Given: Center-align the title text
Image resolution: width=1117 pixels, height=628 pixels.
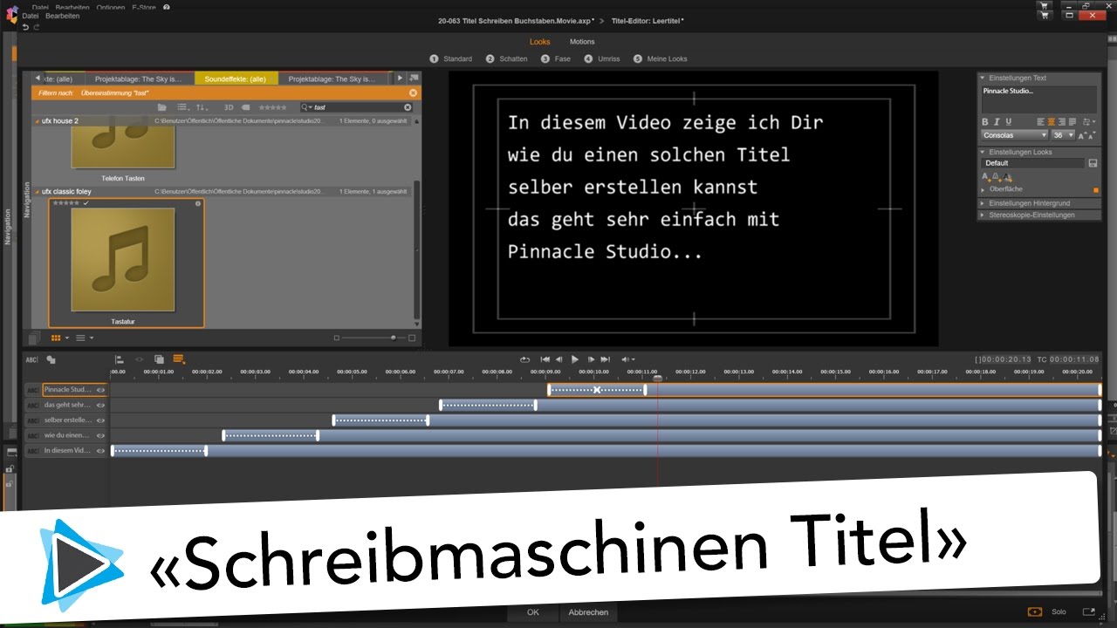Looking at the screenshot, I should pos(1052,121).
